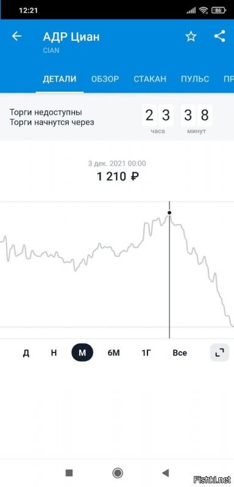
Task: Select the М month period
Action: [x=82, y=353]
